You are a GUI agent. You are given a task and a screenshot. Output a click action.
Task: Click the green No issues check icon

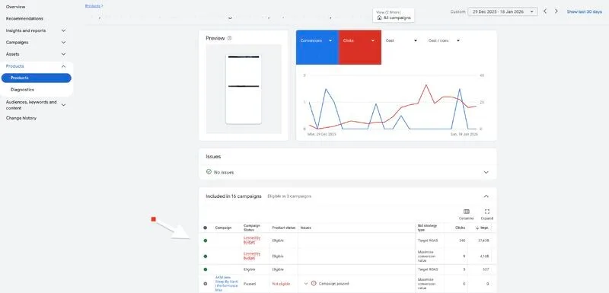(x=209, y=171)
